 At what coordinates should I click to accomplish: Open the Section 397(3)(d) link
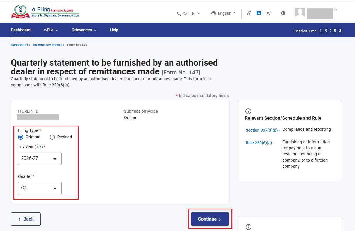point(263,130)
